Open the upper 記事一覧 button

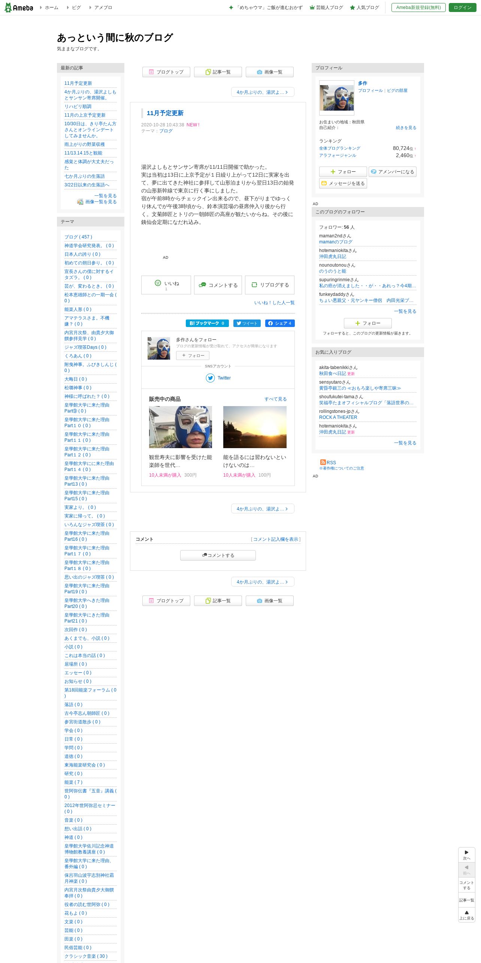click(218, 72)
